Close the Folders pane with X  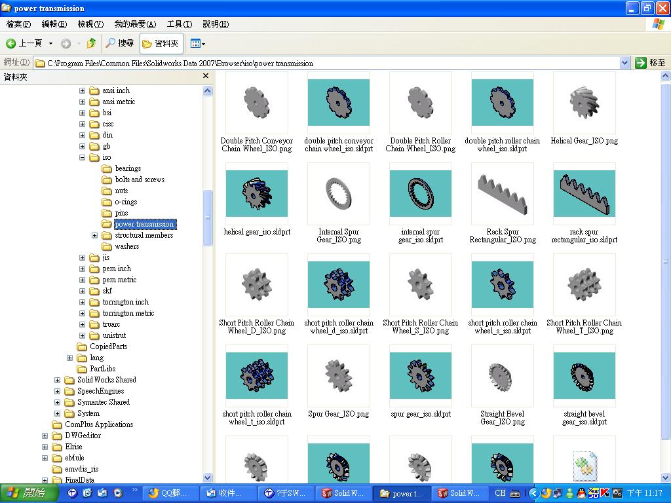click(x=205, y=76)
